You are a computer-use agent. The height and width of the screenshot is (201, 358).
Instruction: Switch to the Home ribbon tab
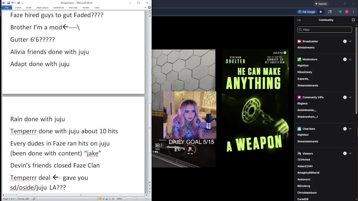(x=18, y=8)
